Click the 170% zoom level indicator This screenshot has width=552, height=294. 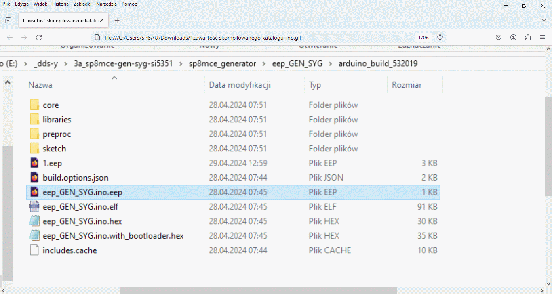(x=423, y=38)
